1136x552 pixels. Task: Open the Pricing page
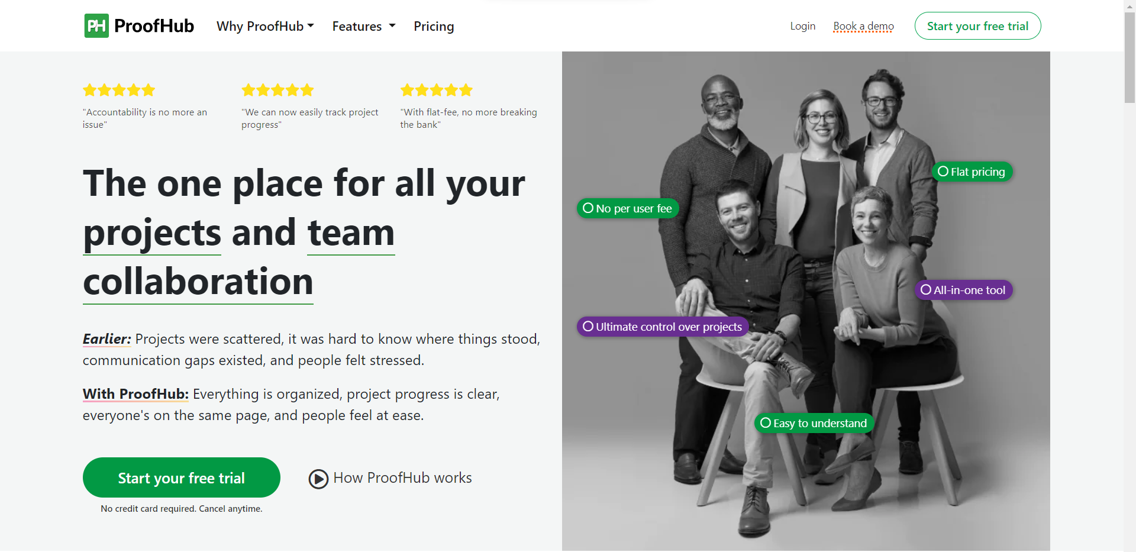[x=434, y=26]
